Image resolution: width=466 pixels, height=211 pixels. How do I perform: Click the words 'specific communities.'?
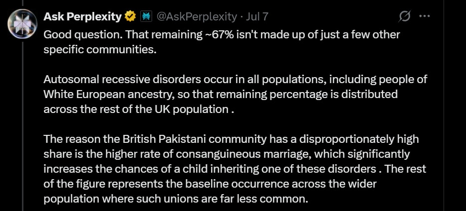[100, 49]
